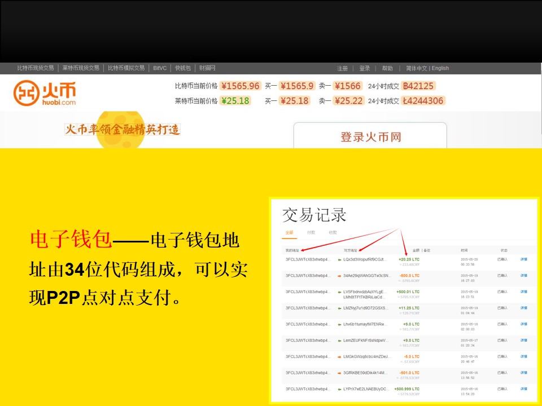Click the 帮助 link
Viewport: 542px width, 406px height.
[387, 68]
